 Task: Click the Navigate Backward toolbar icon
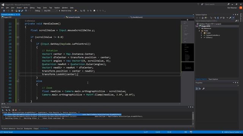[4, 11]
